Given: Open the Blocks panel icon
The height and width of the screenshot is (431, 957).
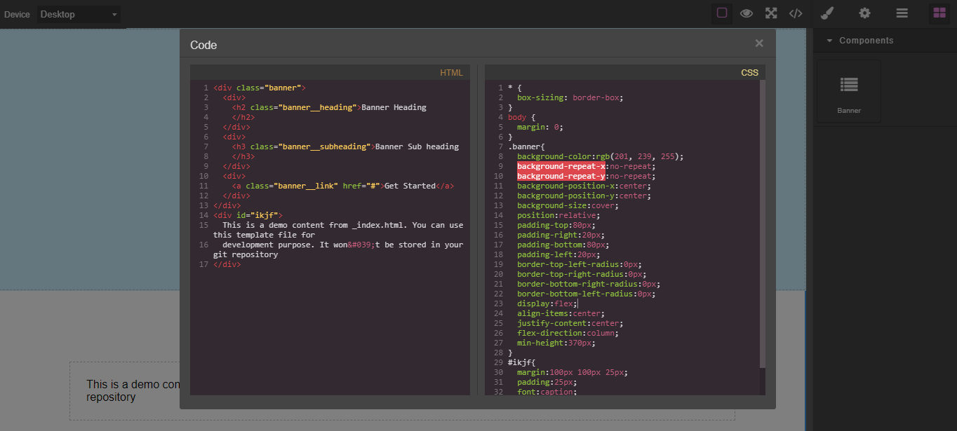Looking at the screenshot, I should point(939,13).
